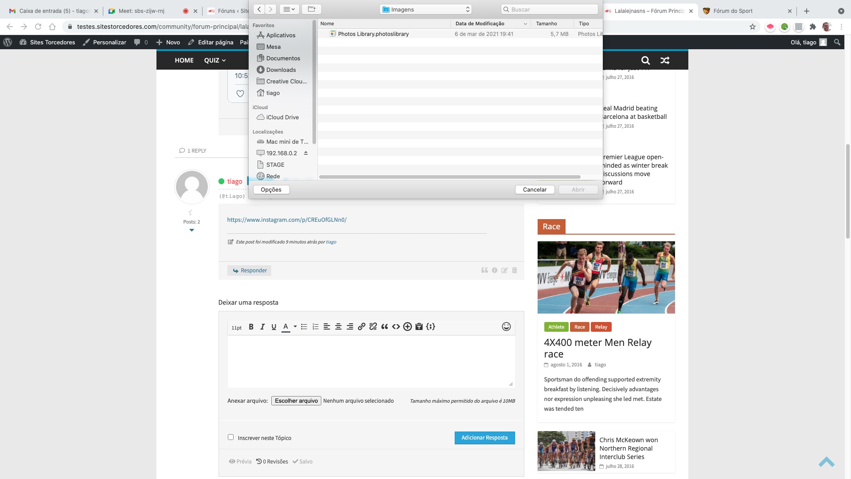
Task: Switch to the Fórum do Sport tab
Action: [745, 11]
